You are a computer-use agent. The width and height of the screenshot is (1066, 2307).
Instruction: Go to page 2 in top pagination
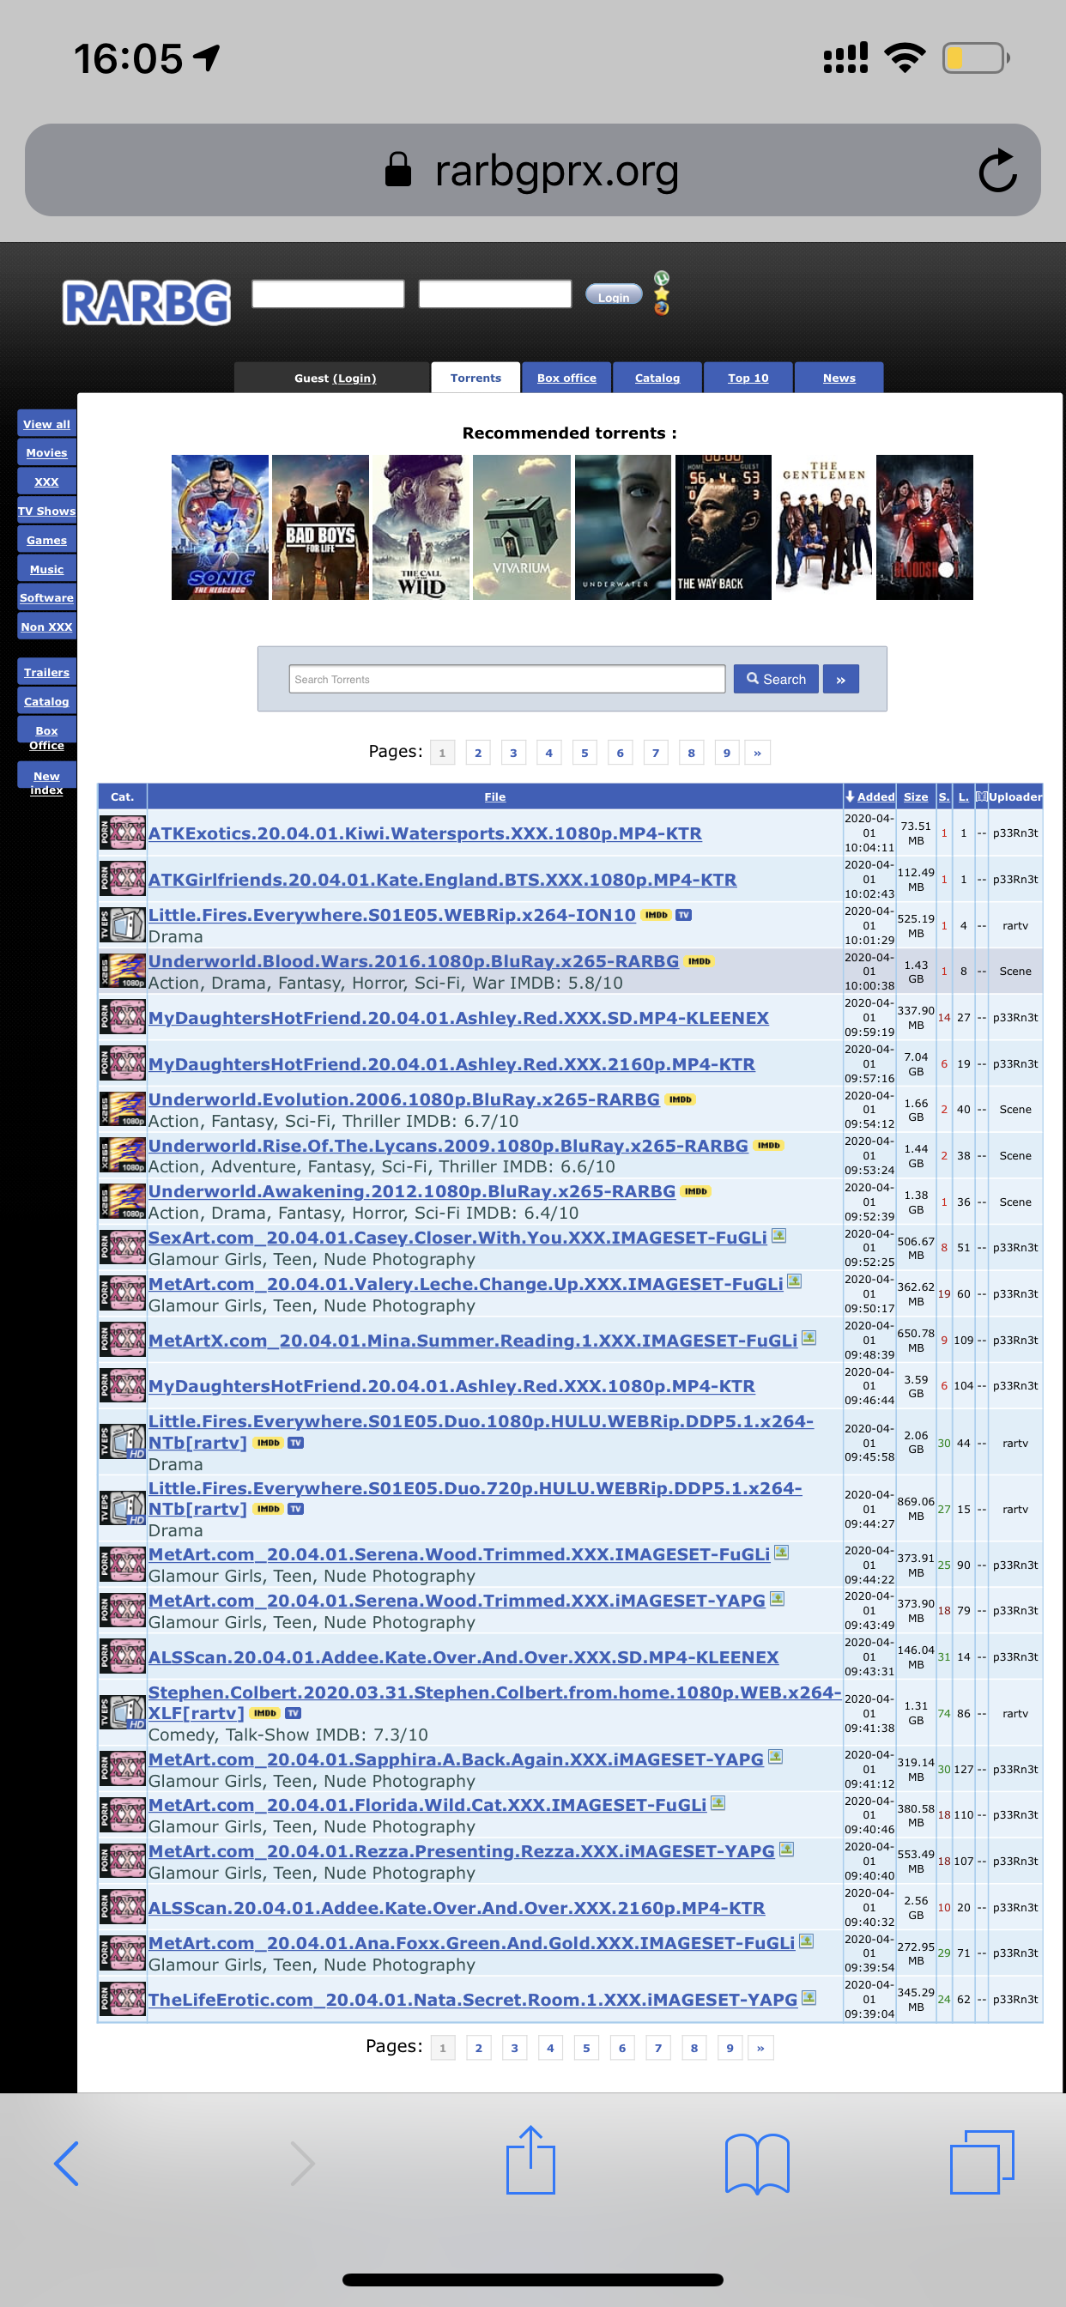click(477, 753)
